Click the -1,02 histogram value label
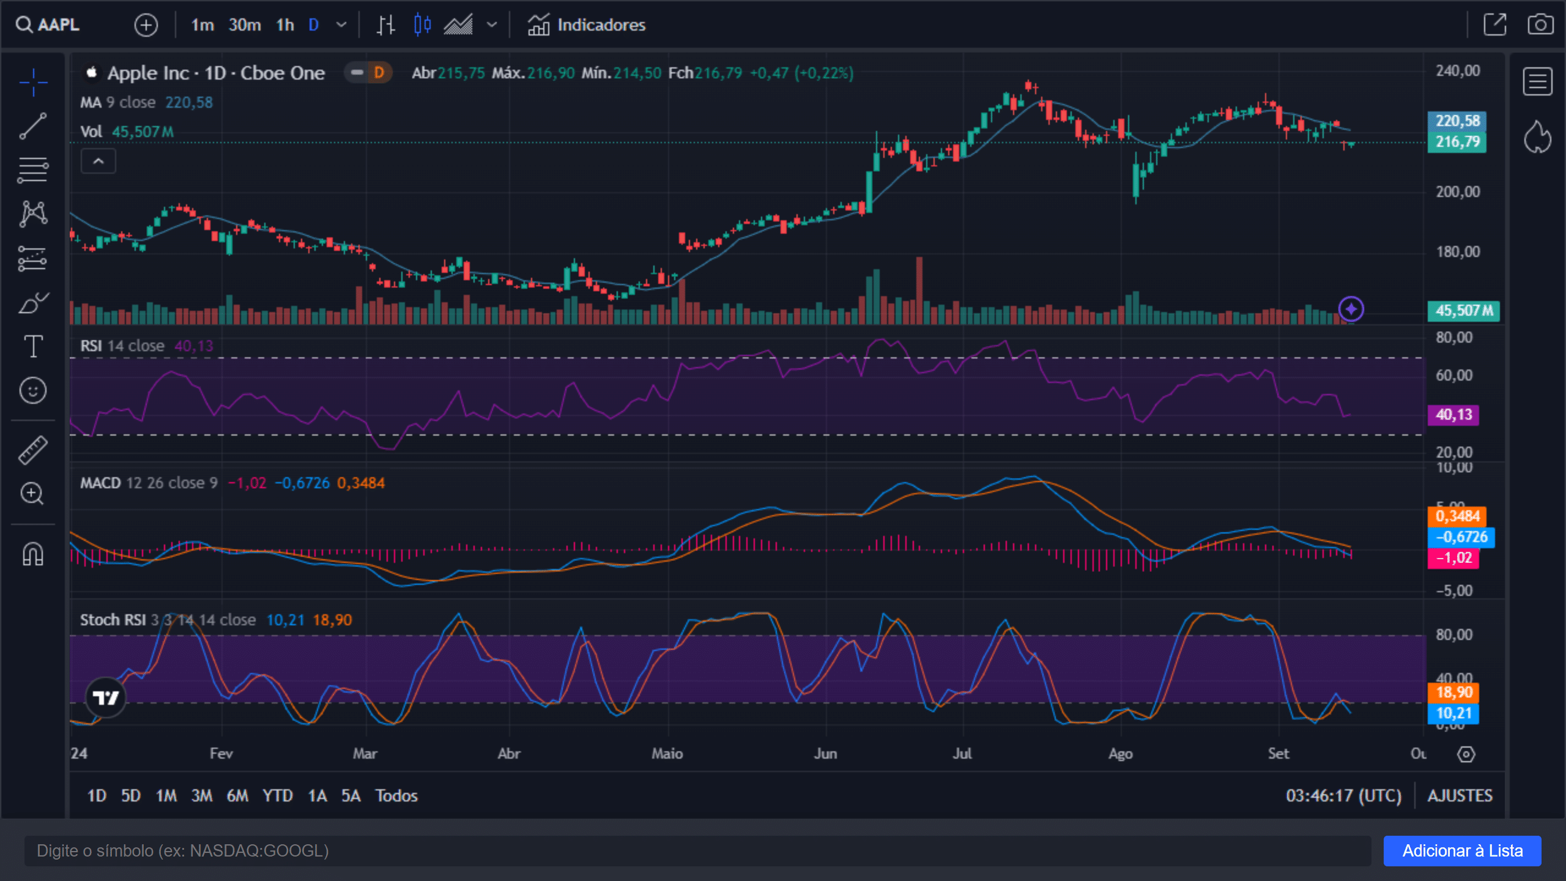The image size is (1566, 881). click(1453, 558)
